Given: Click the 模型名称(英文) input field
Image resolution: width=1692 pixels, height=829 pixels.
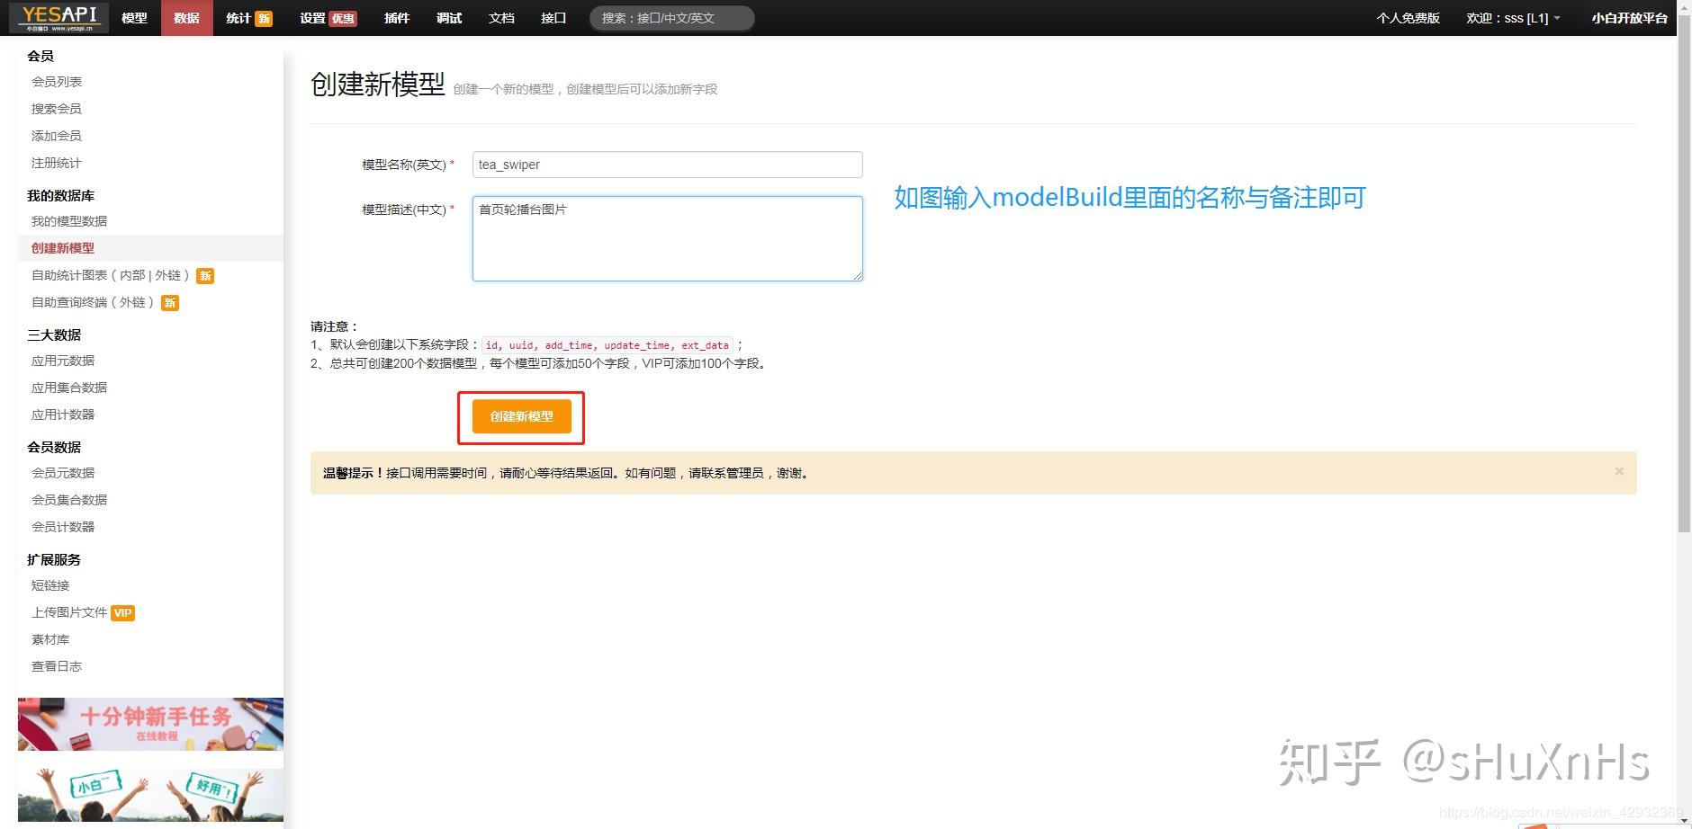Looking at the screenshot, I should pyautogui.click(x=667, y=165).
